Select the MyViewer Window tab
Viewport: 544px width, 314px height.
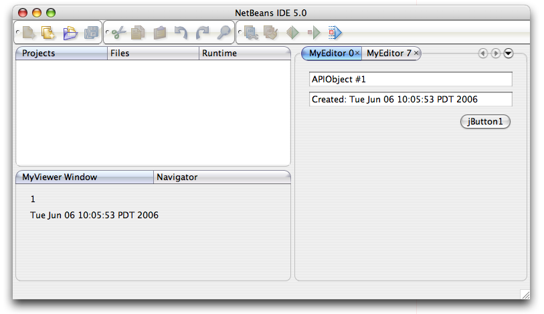pos(85,177)
